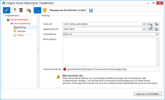The height and width of the screenshot is (100, 165).
Task: Select Neue Auswirkung tree node
Action: pyautogui.click(x=22, y=24)
